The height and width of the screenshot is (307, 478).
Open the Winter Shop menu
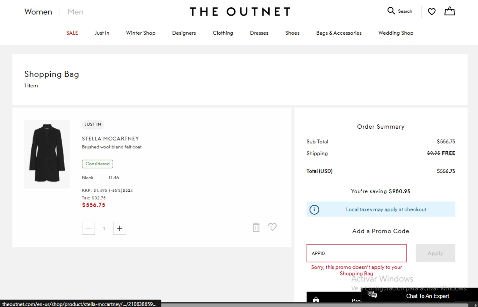click(141, 33)
